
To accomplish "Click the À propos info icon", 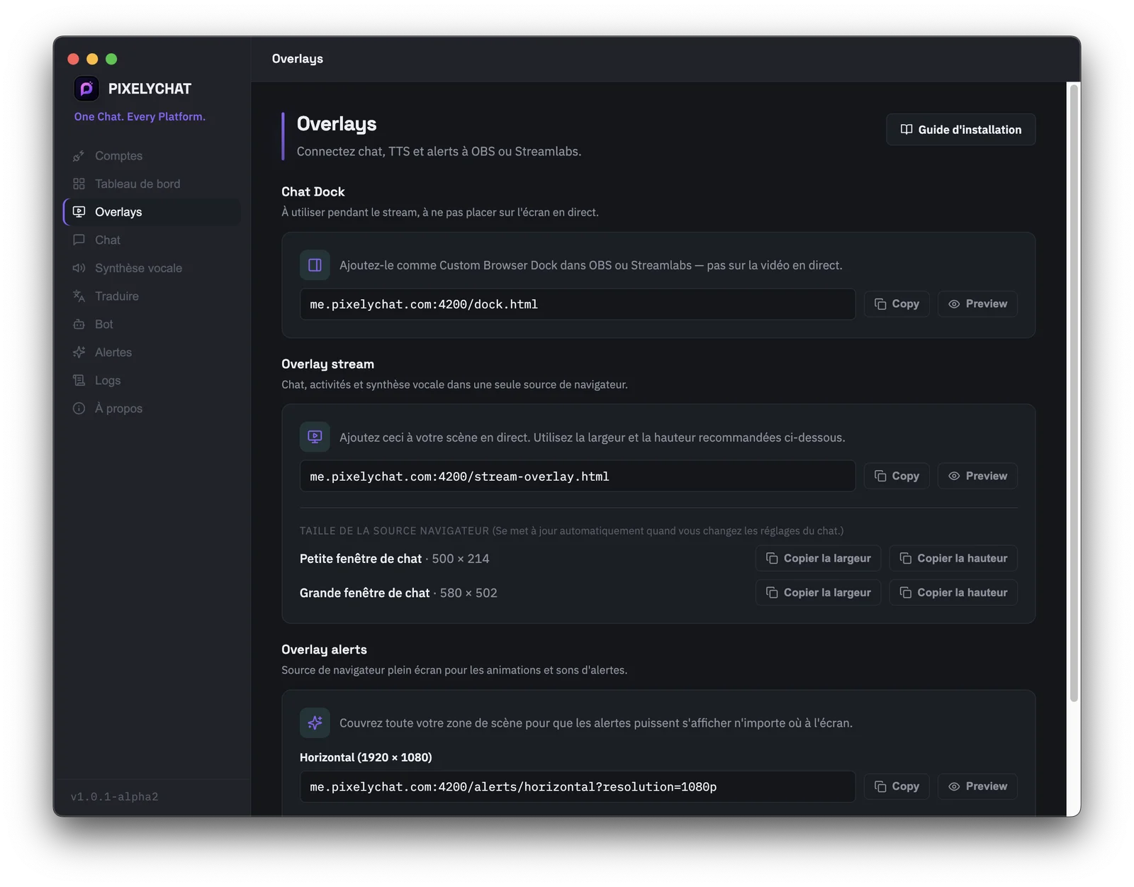I will pos(79,408).
